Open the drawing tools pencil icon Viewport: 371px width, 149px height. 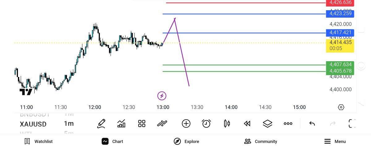point(101,124)
